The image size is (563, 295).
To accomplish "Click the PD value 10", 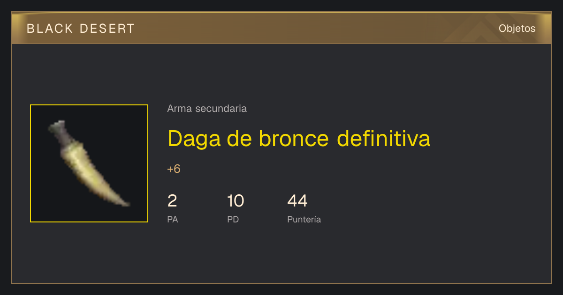I will [x=236, y=201].
